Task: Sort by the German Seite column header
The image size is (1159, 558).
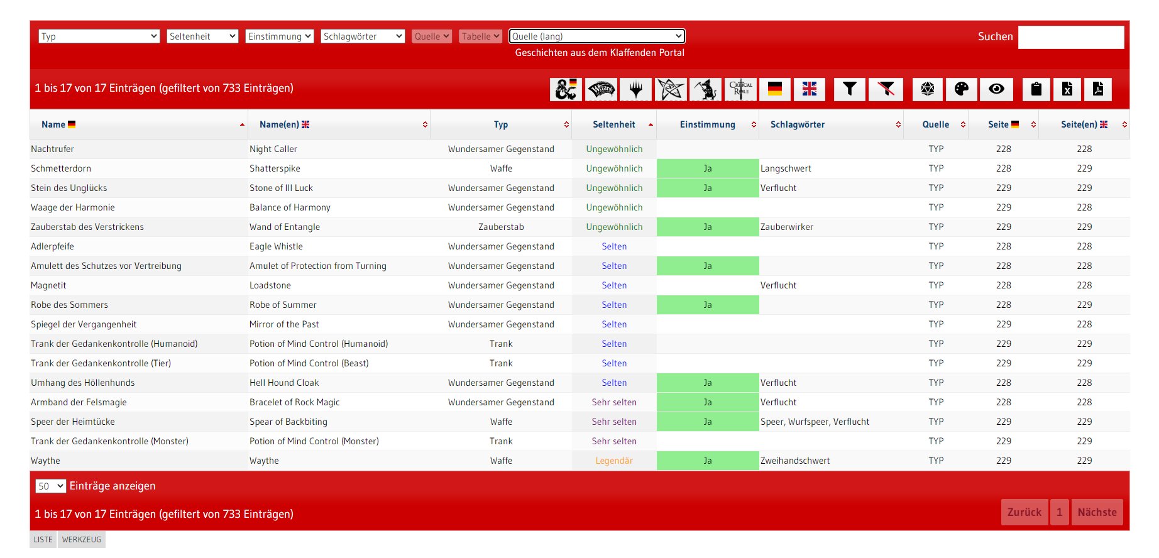Action: [x=1003, y=124]
